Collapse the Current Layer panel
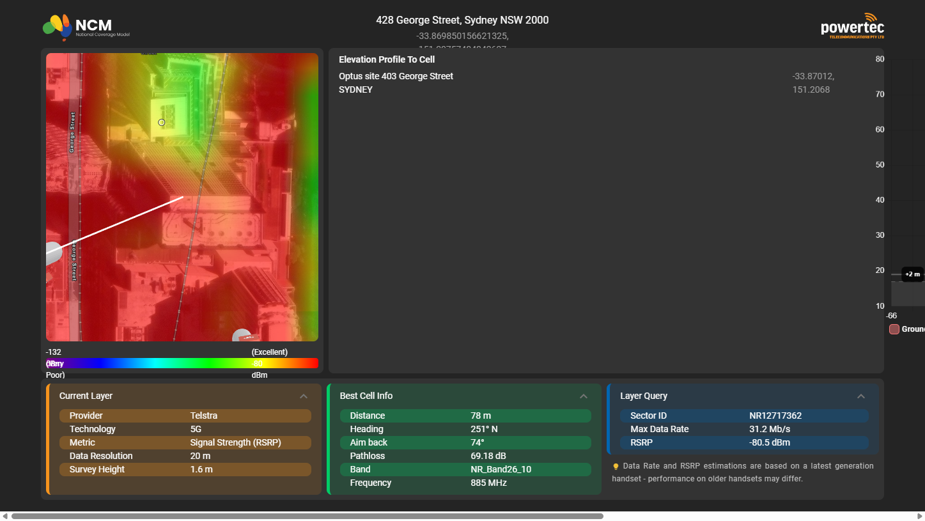This screenshot has width=925, height=521. 304,396
